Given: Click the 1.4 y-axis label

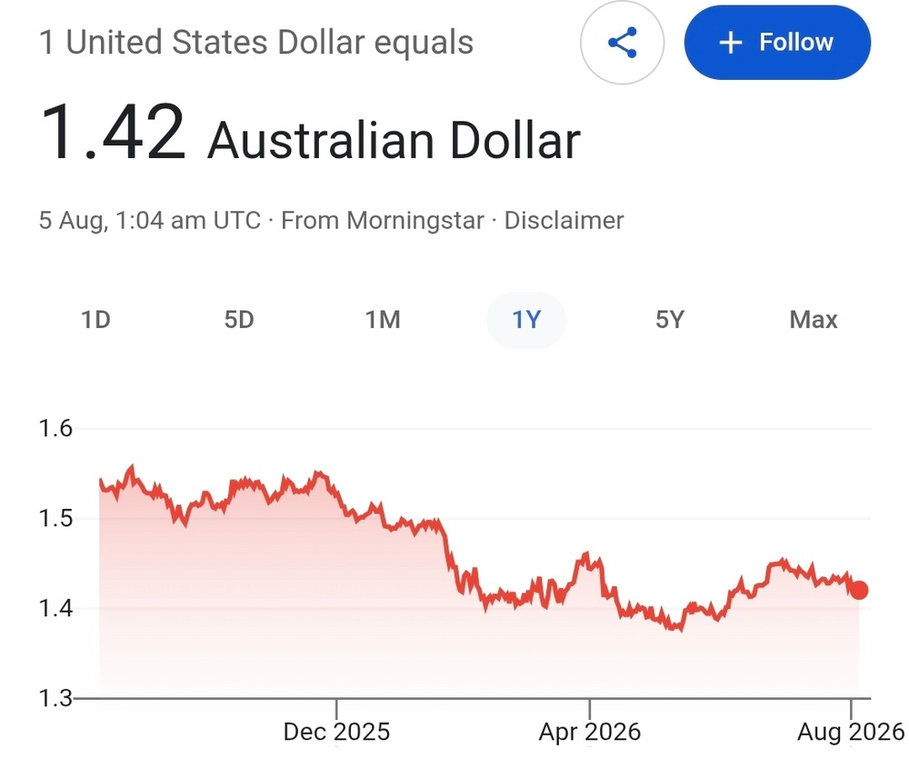Looking at the screenshot, I should (55, 609).
